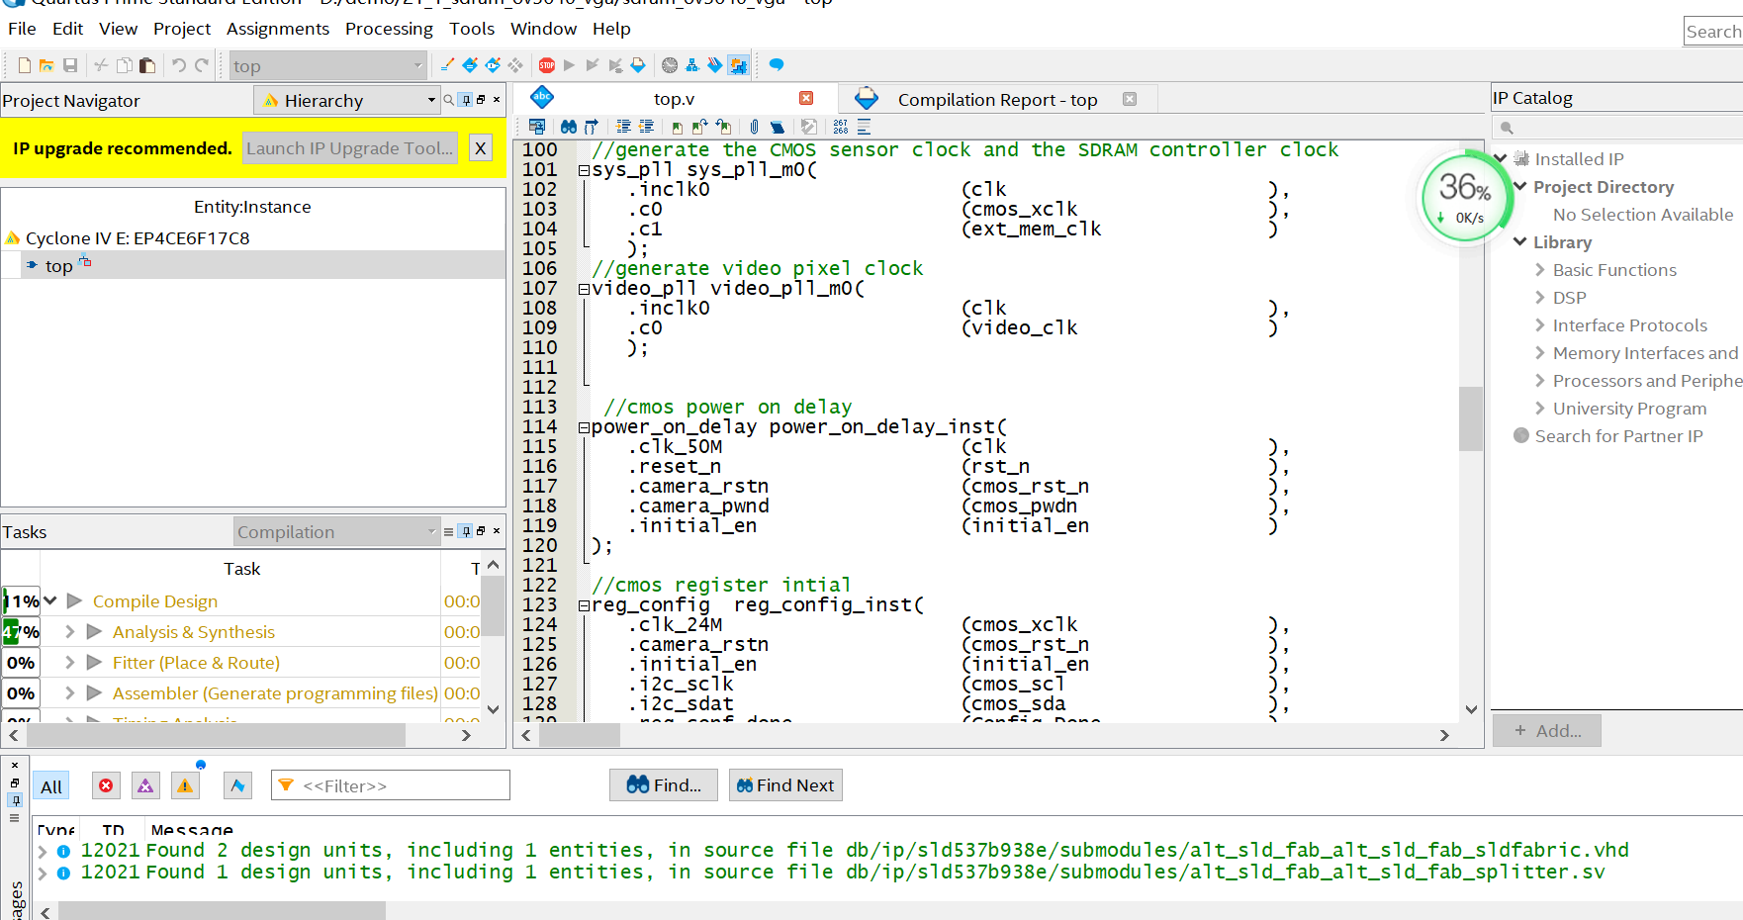Start compilation with the play icon
This screenshot has width=1743, height=920.
569,65
